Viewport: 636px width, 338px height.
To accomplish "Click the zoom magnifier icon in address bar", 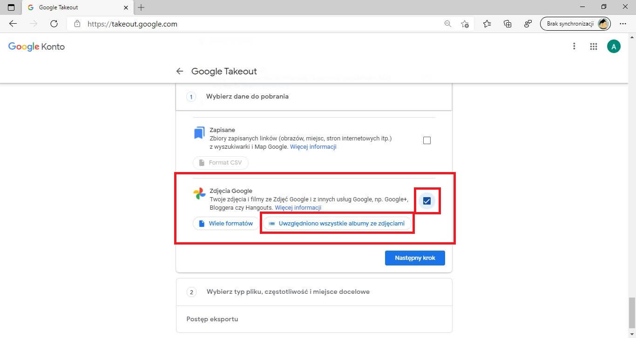I will pos(448,24).
